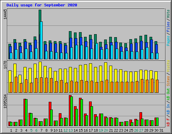172x134 pixels.
Task: Click the KB scale value 1995264
Action: [5, 102]
